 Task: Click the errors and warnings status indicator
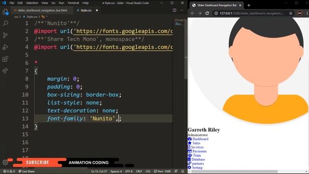(x=9, y=171)
